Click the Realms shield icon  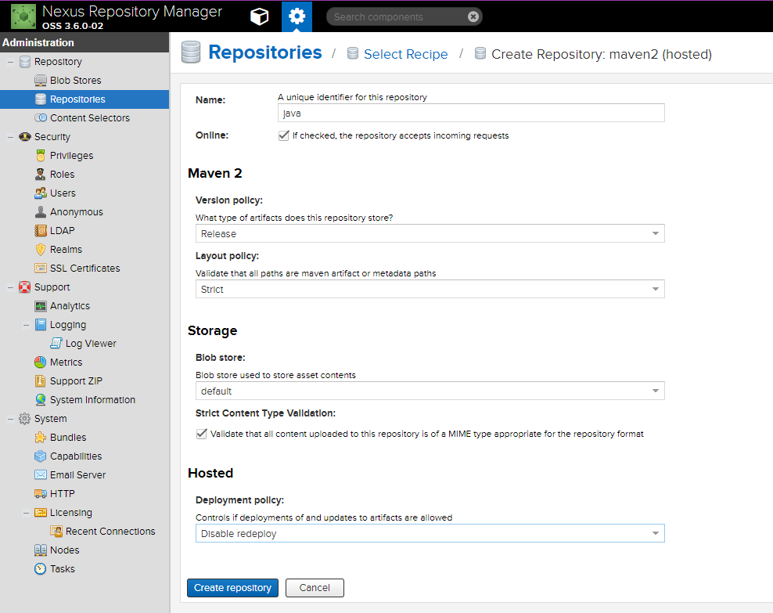pyautogui.click(x=41, y=250)
